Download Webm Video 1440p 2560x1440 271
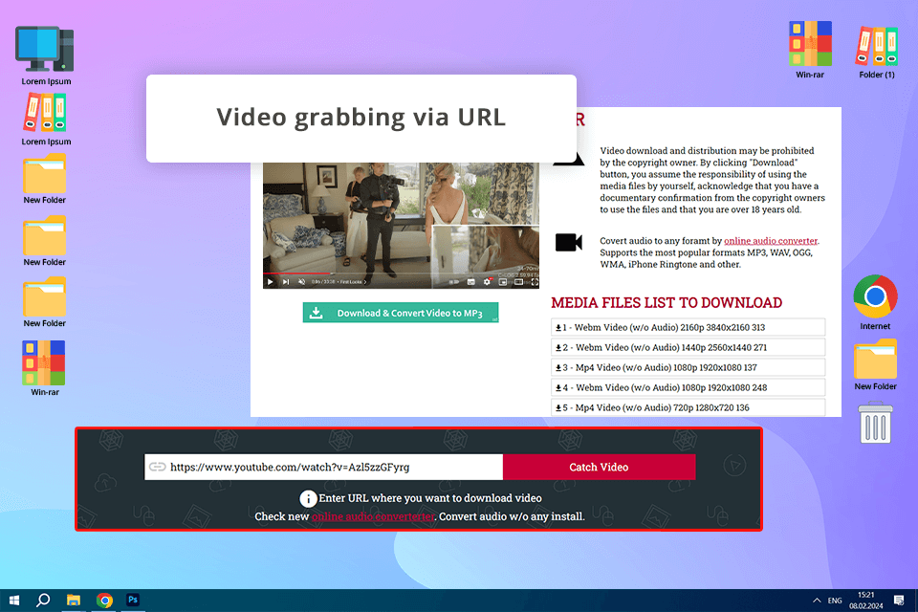The width and height of the screenshot is (918, 612). [688, 347]
